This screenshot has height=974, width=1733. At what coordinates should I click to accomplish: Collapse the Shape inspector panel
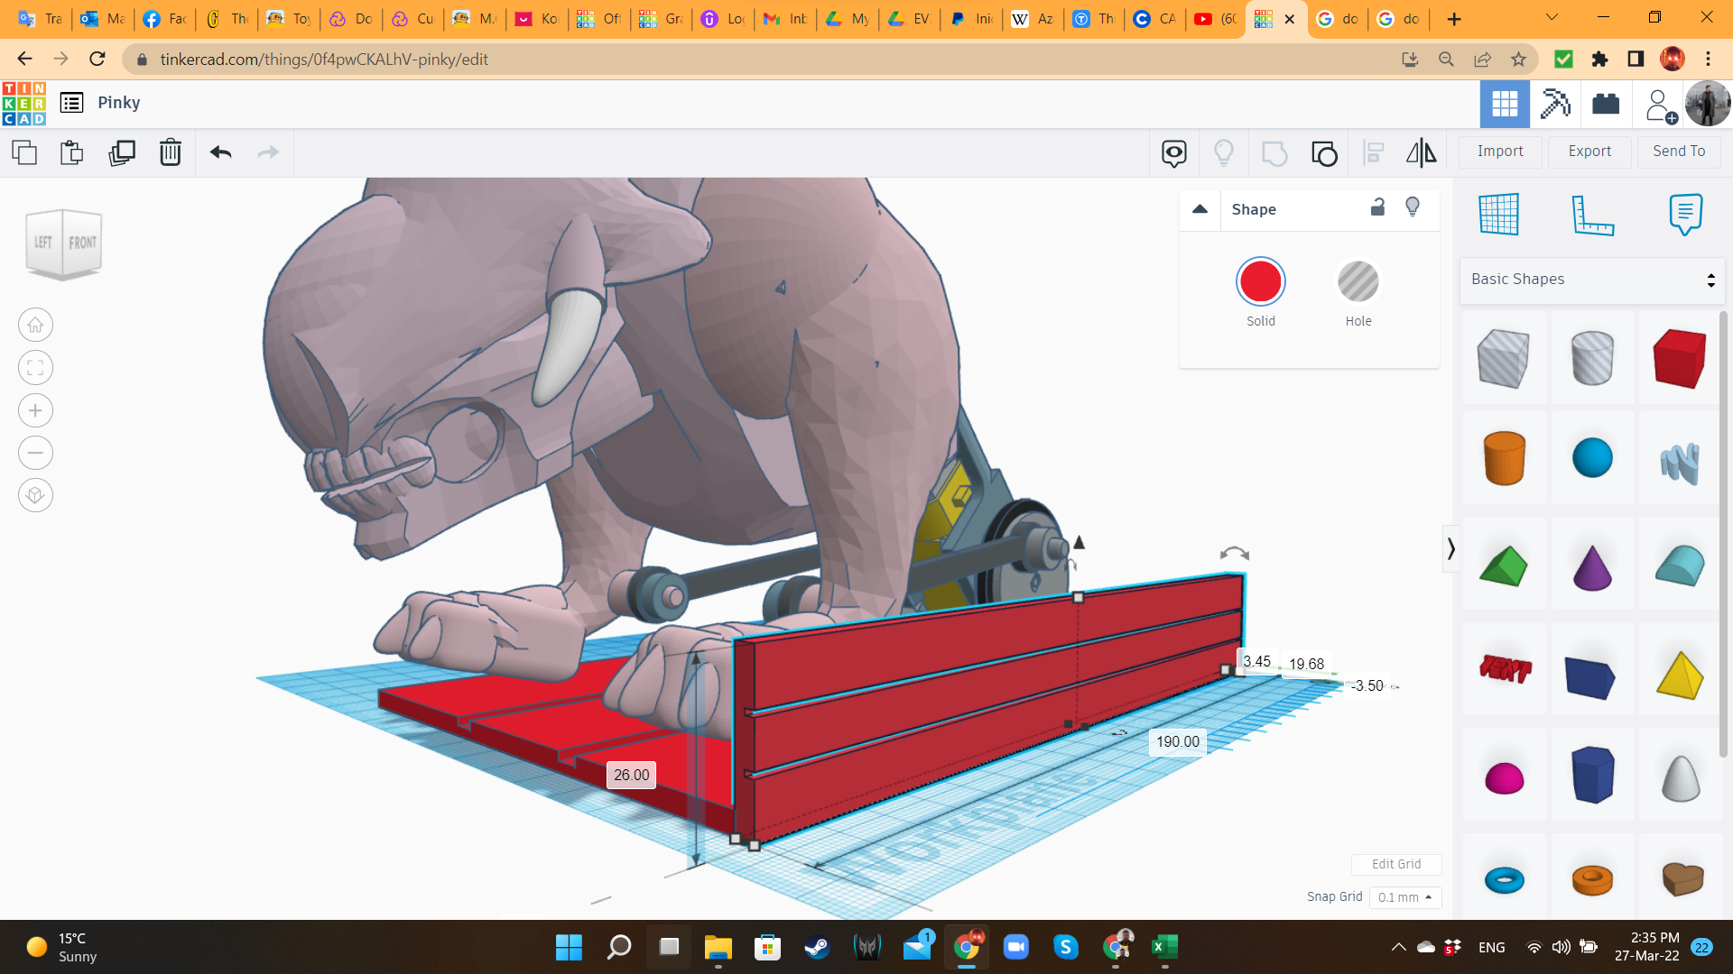1200,209
